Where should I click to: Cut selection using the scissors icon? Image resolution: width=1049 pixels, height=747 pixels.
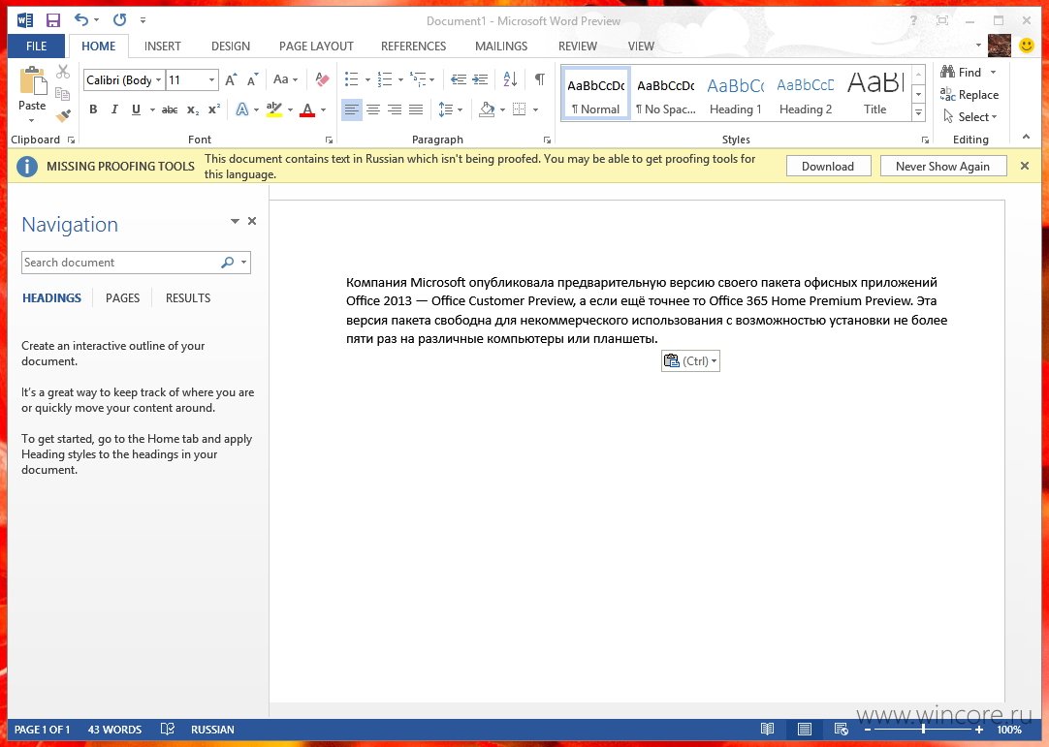(63, 72)
